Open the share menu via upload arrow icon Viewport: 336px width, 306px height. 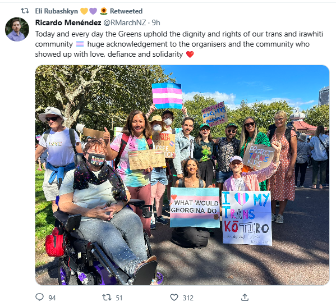(245, 297)
